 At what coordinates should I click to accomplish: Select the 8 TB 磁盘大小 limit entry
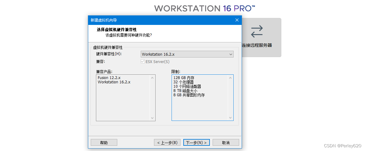click(185, 91)
